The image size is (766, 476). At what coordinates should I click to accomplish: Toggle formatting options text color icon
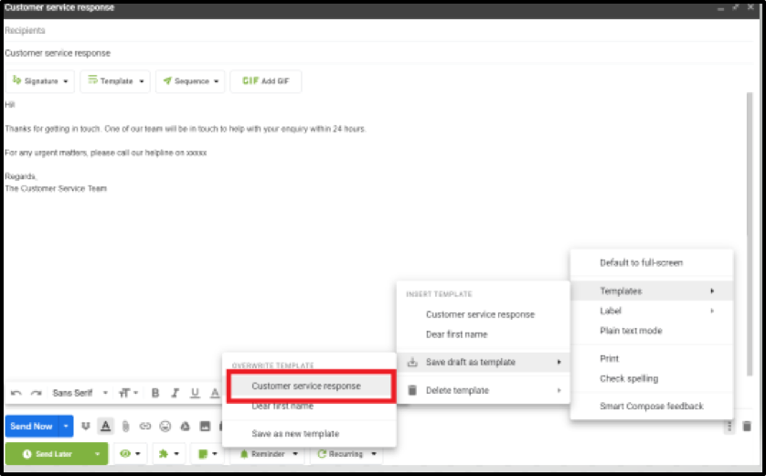[x=105, y=426]
